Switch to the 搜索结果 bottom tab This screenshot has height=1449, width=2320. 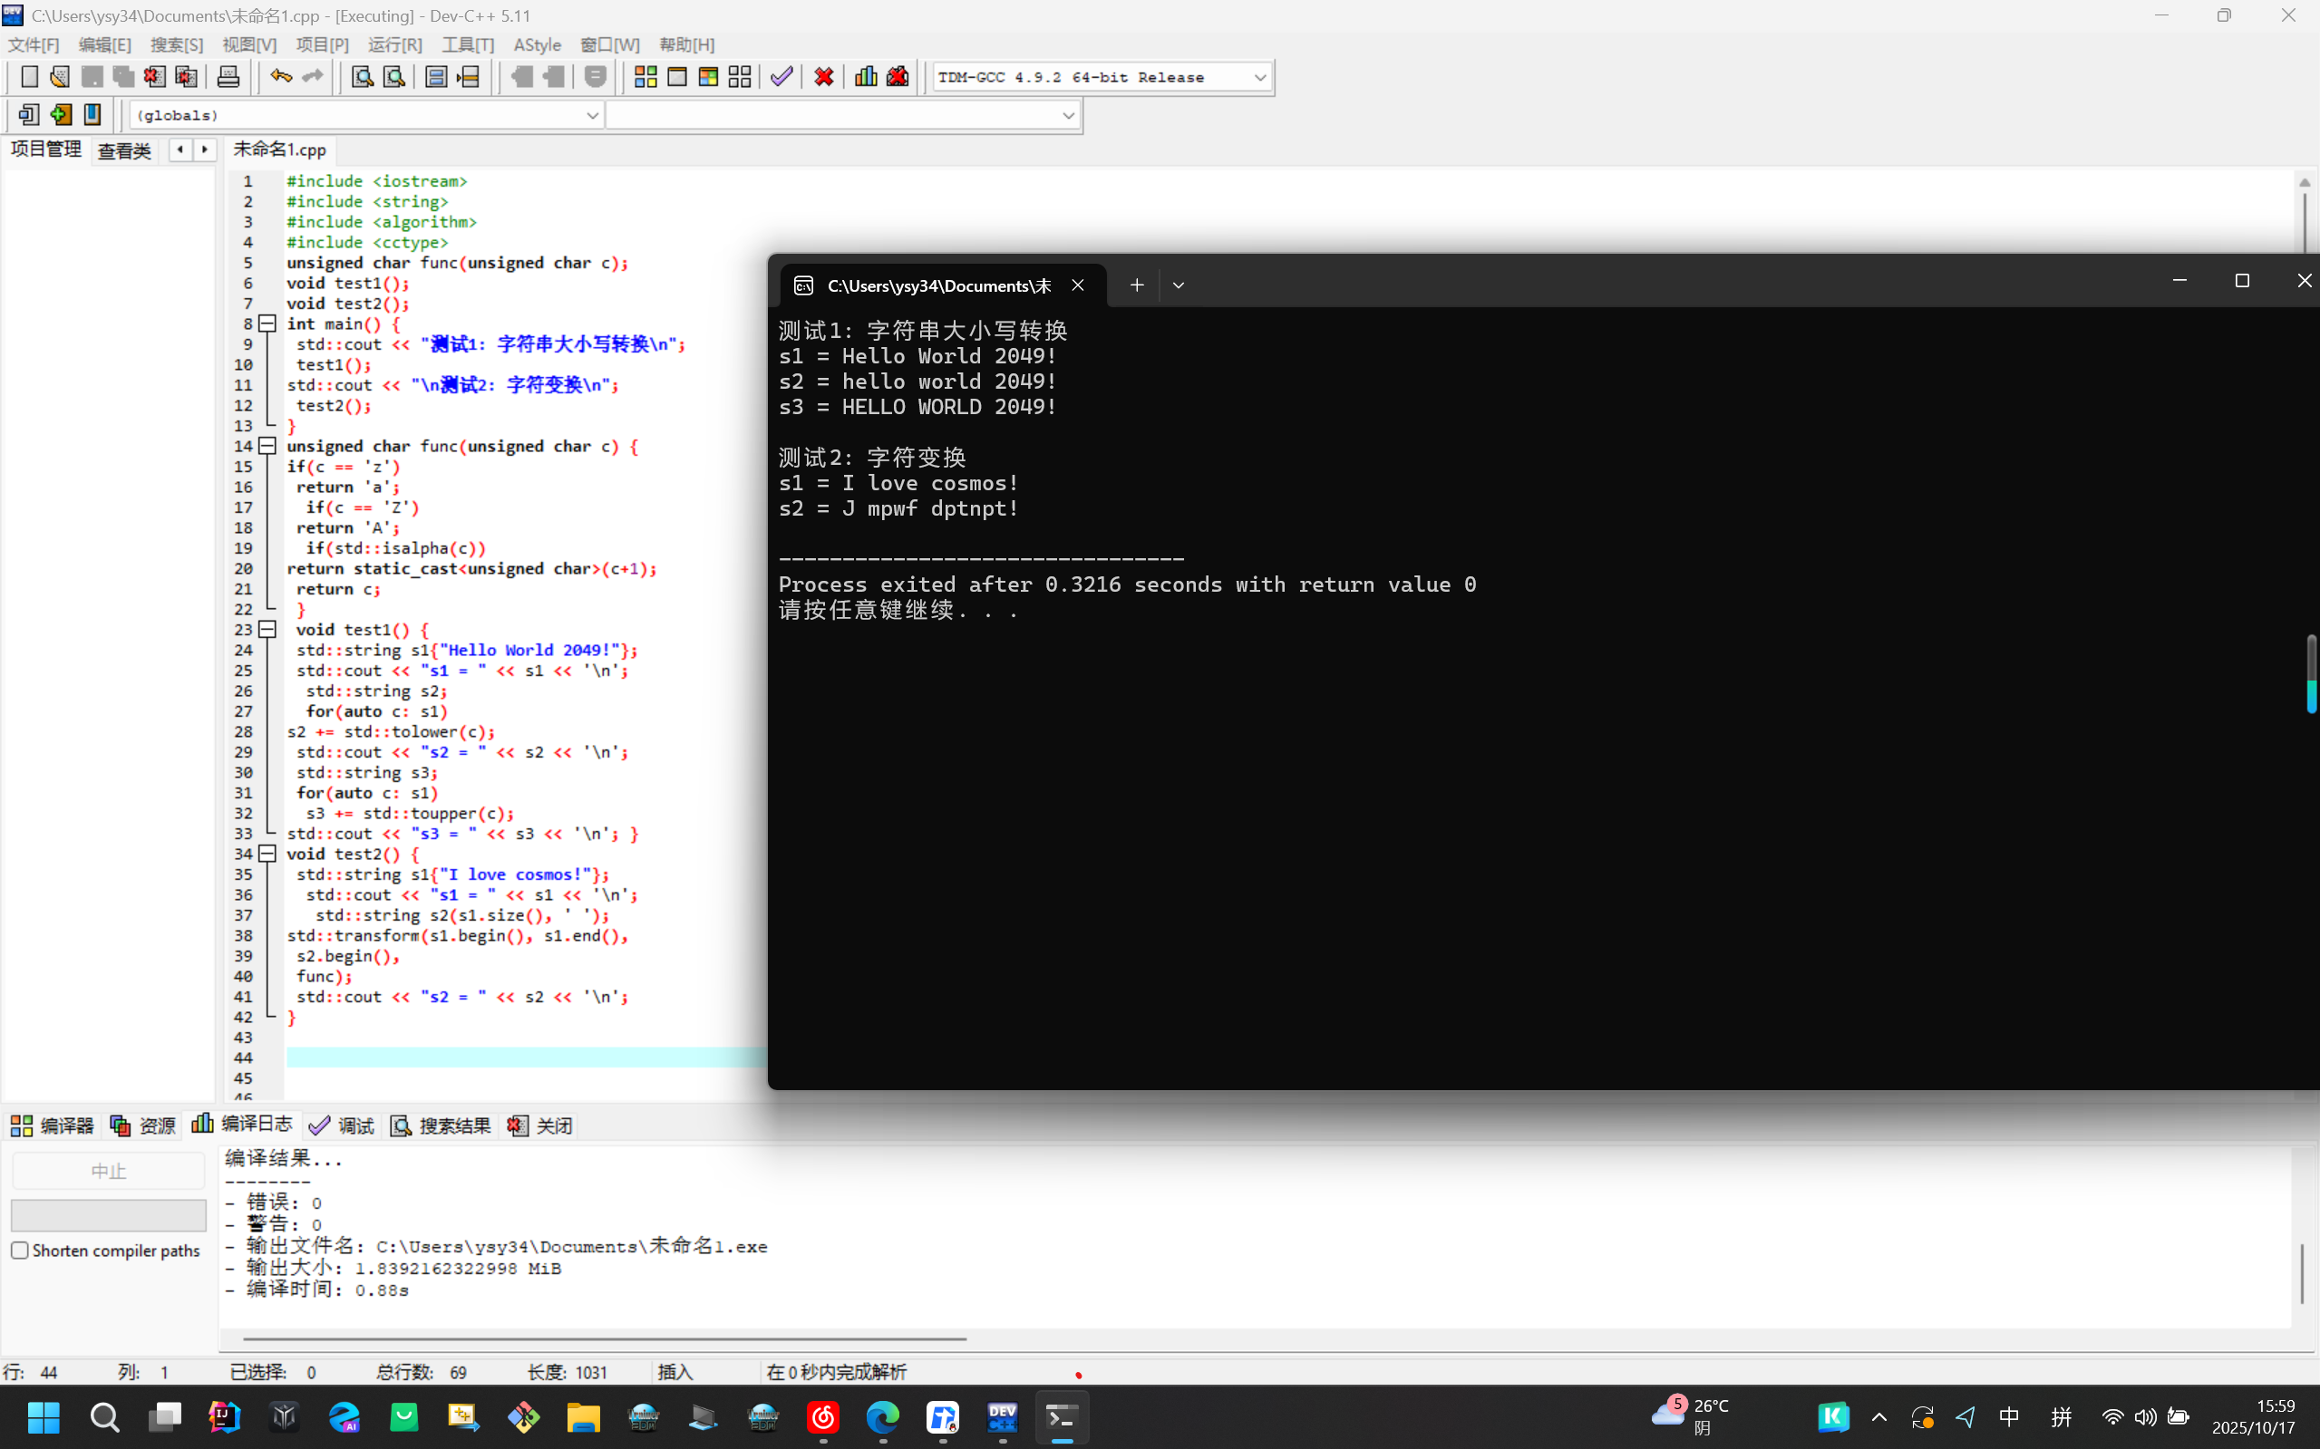(x=442, y=1125)
